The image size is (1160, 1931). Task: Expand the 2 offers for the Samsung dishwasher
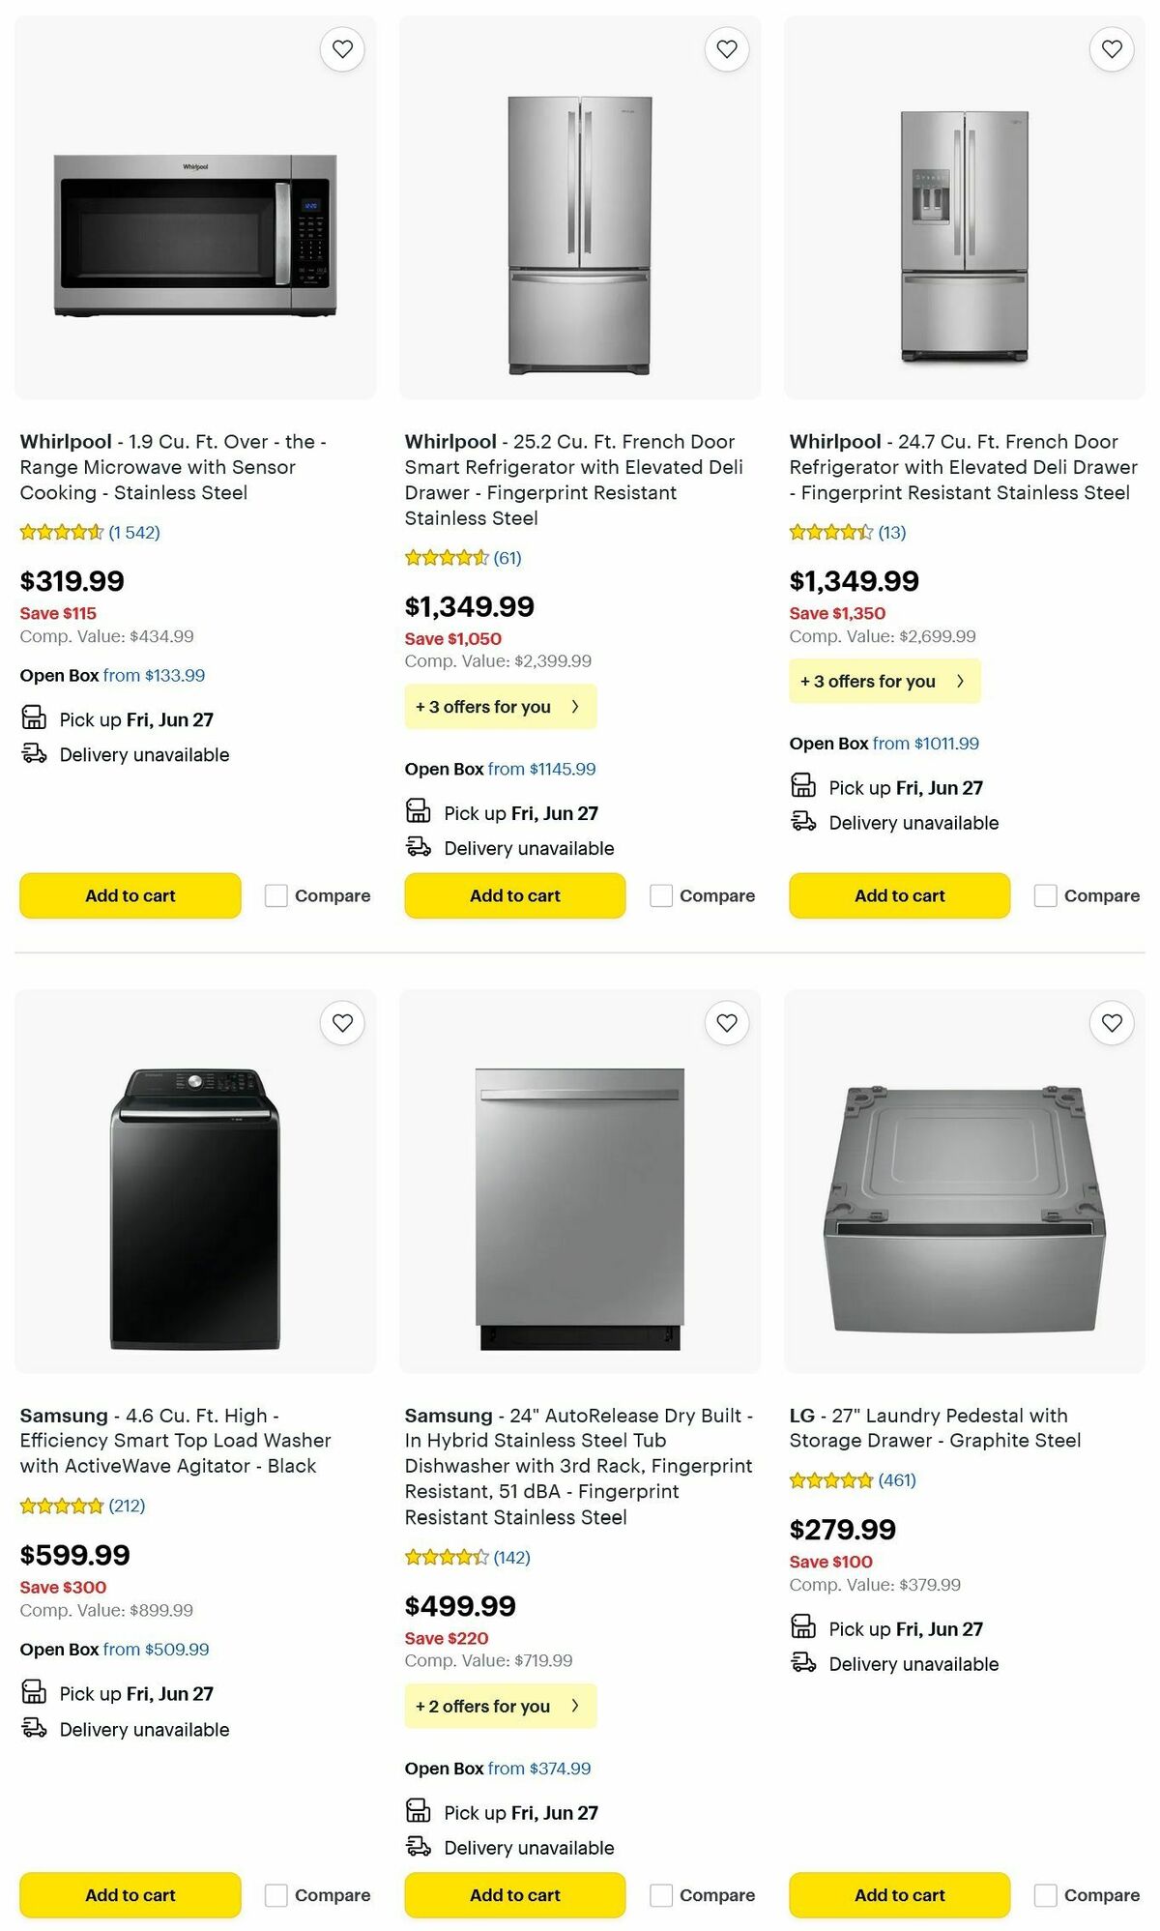pyautogui.click(x=500, y=1706)
